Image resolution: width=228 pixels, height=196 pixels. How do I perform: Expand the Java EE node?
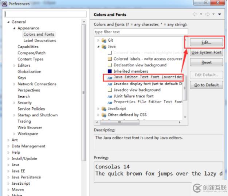(x=8, y=171)
